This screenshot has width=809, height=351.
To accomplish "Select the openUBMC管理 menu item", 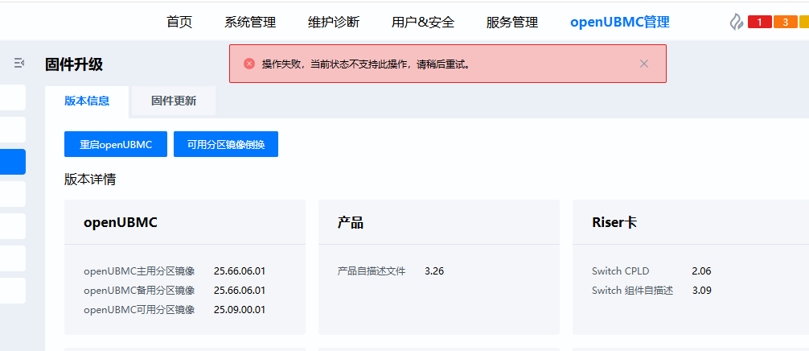I will point(619,23).
